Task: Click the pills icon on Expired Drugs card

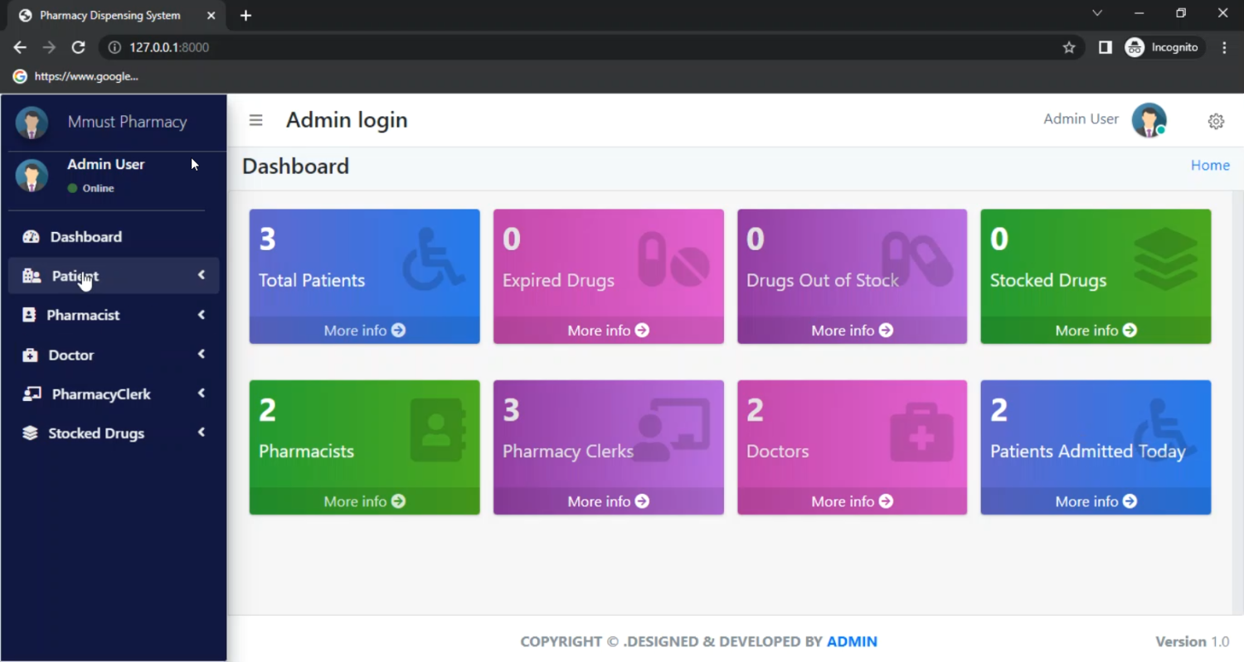Action: click(673, 260)
